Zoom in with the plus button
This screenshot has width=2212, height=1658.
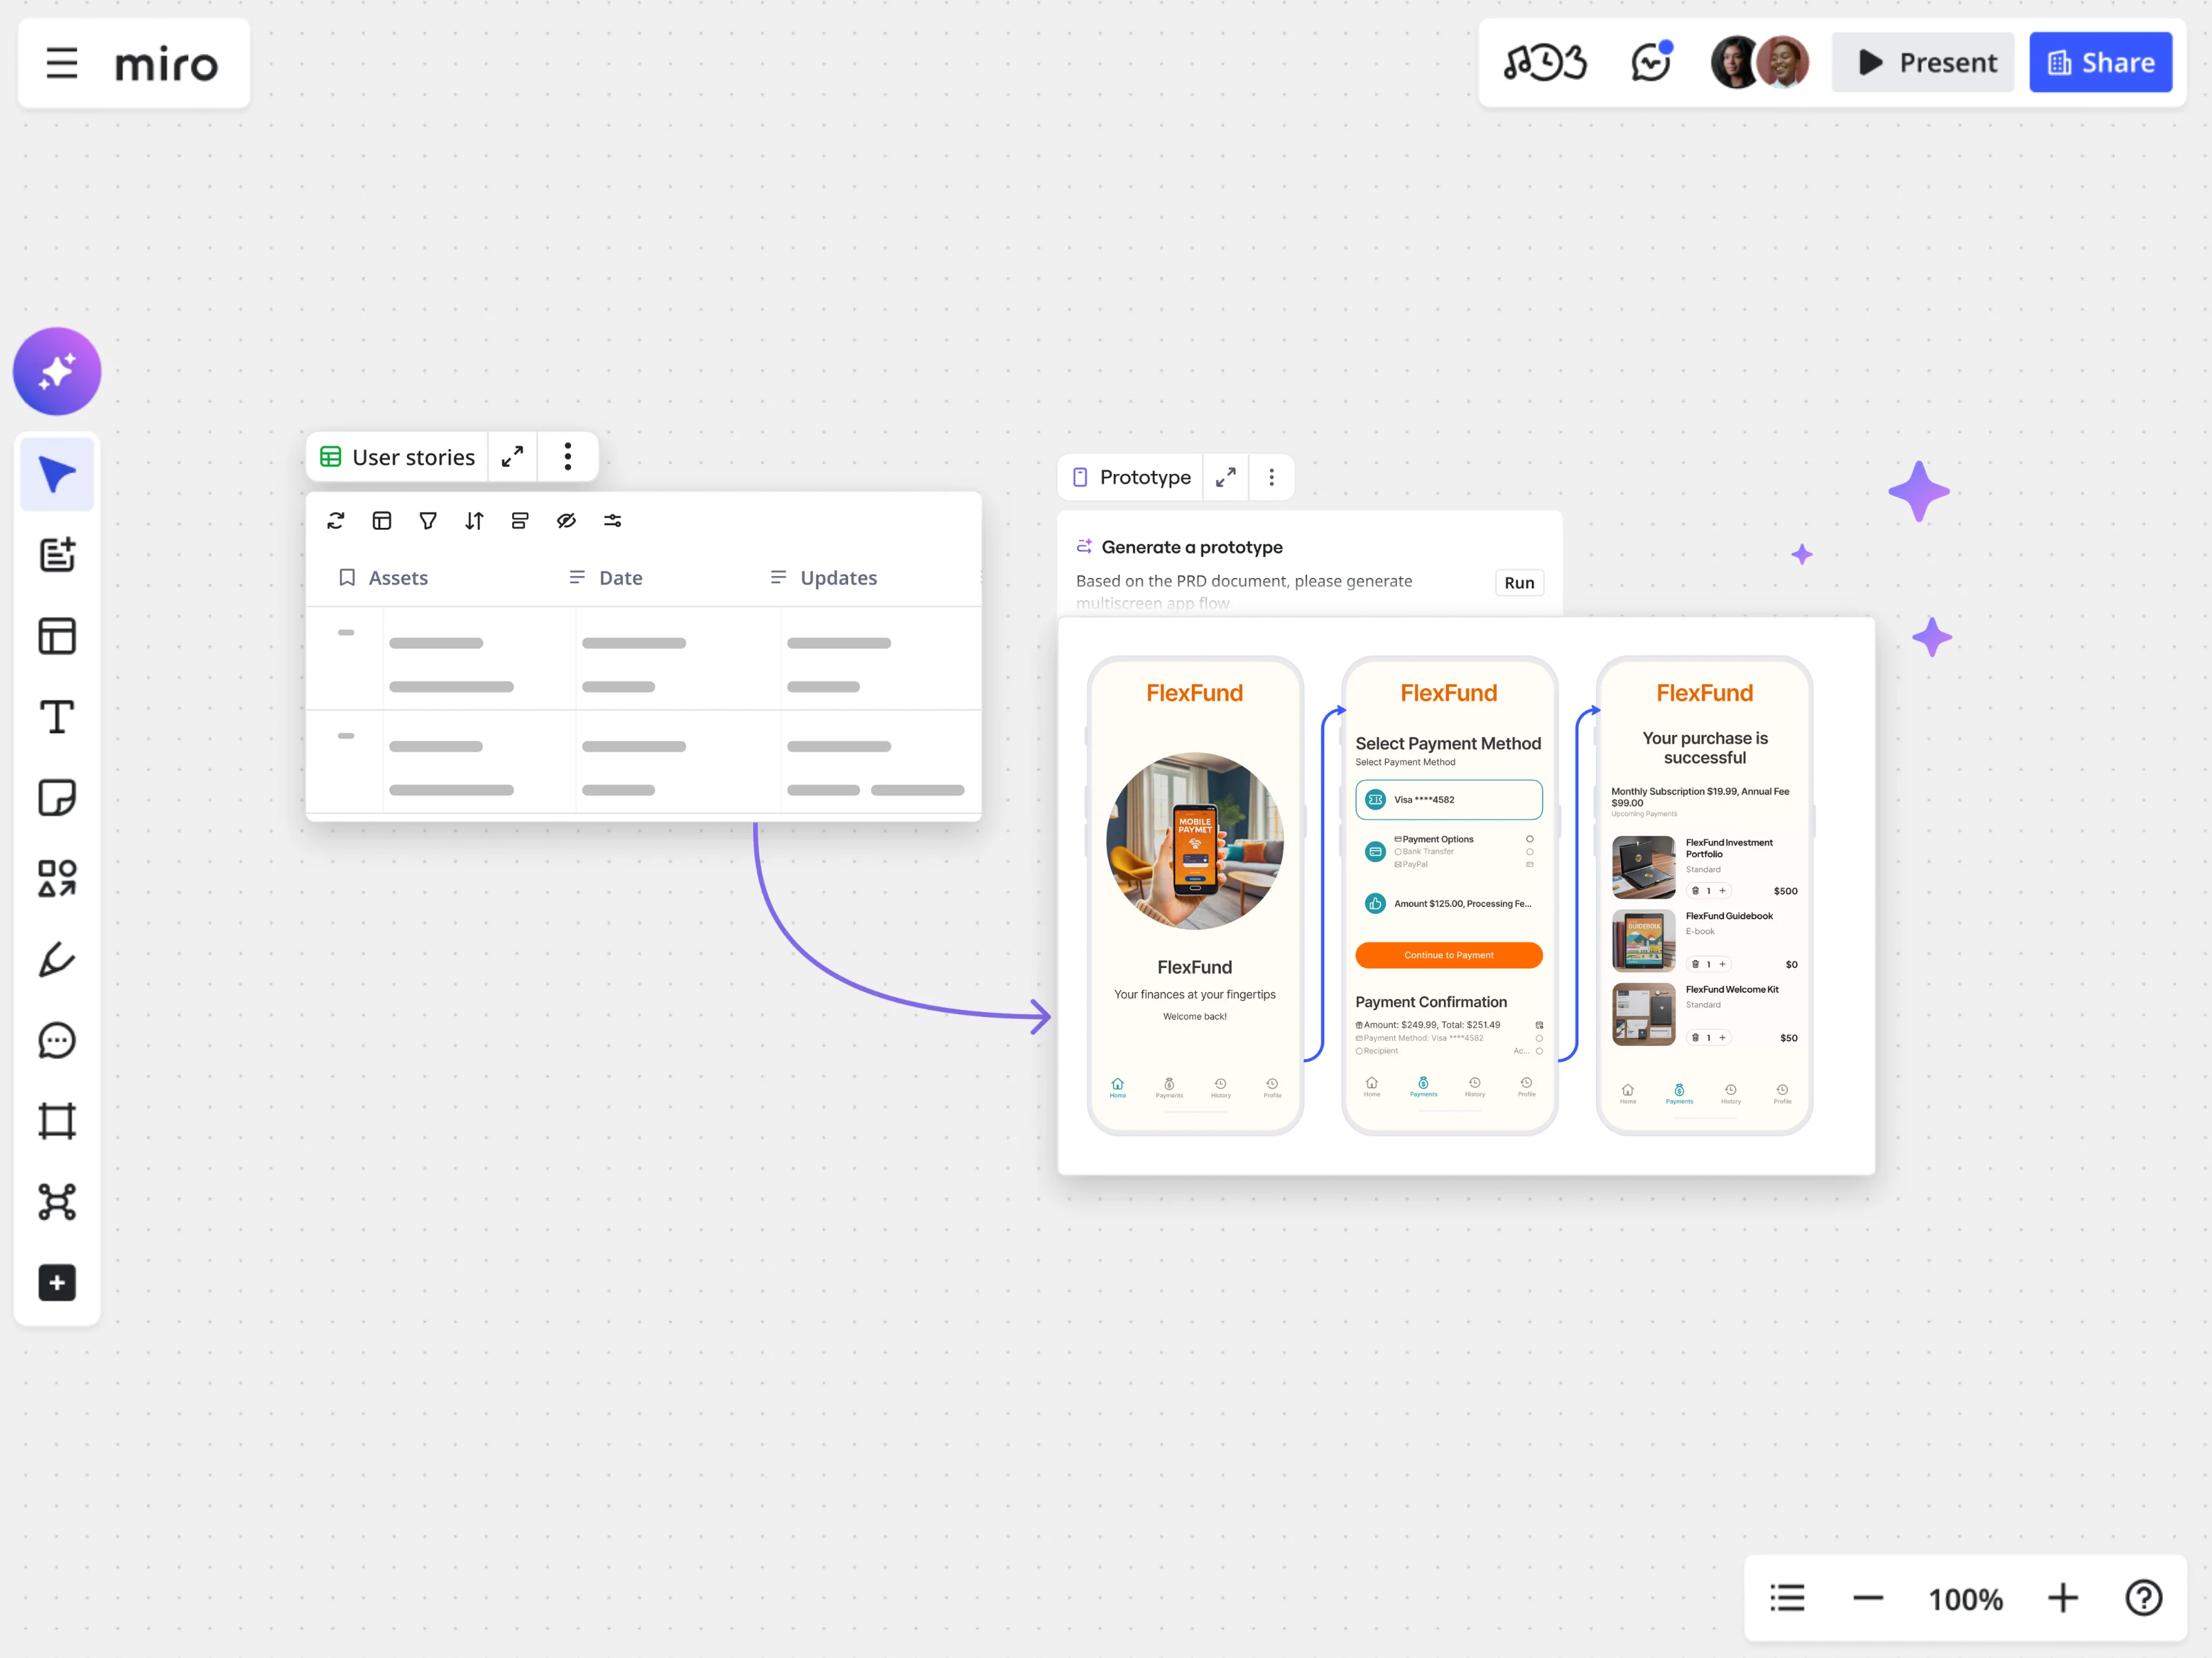(2062, 1598)
